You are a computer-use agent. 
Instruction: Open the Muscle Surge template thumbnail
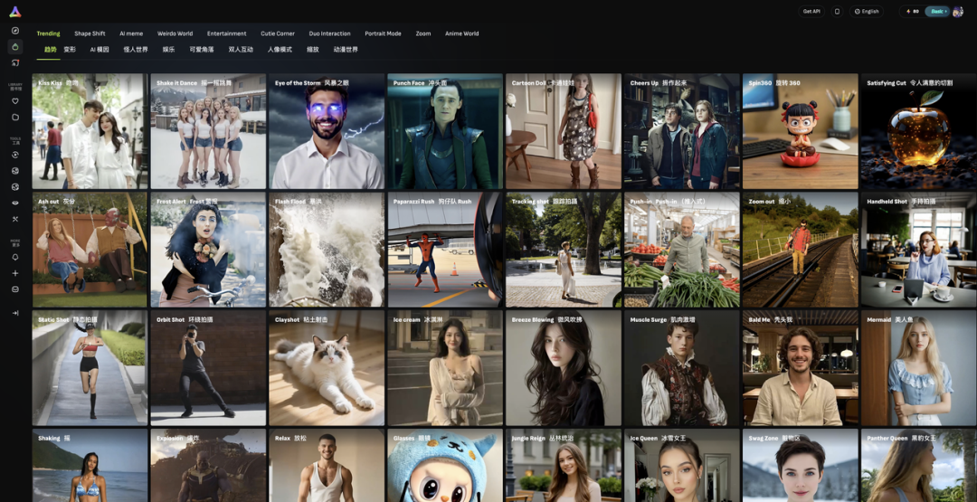(682, 368)
